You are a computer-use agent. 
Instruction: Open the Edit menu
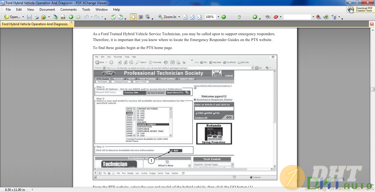[19, 9]
